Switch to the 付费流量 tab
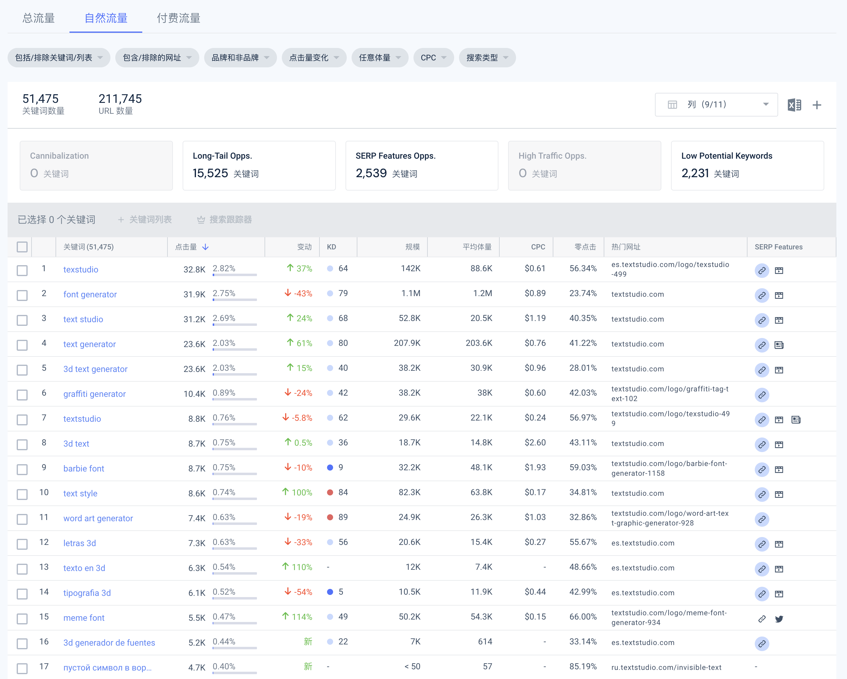The height and width of the screenshot is (679, 847). 178,18
